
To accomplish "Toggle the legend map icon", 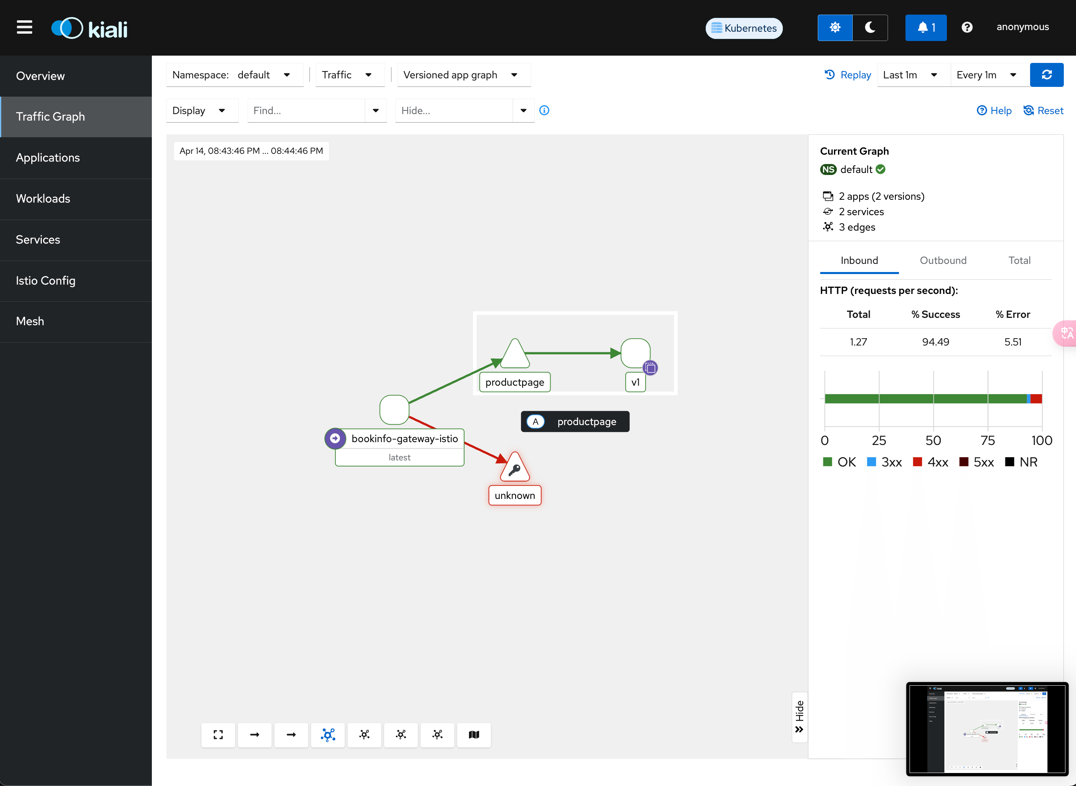I will pos(473,734).
